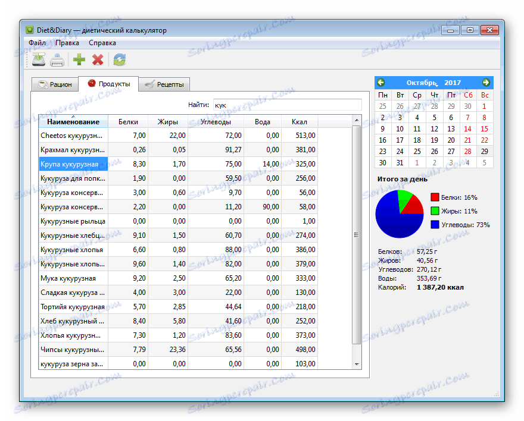
Task: Select the Мука кукурузная product row
Action: coord(68,278)
